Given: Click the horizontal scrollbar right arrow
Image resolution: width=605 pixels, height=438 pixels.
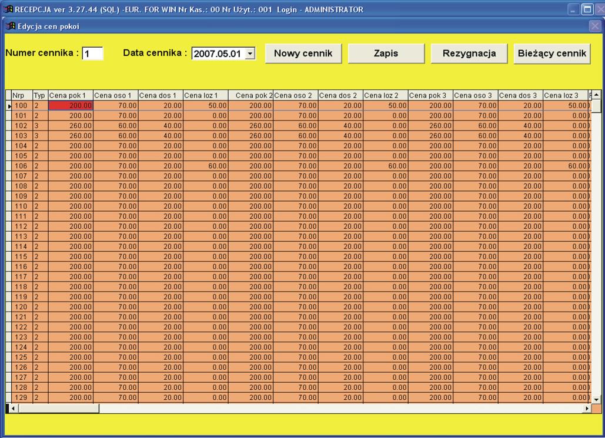Looking at the screenshot, I should pos(587,408).
